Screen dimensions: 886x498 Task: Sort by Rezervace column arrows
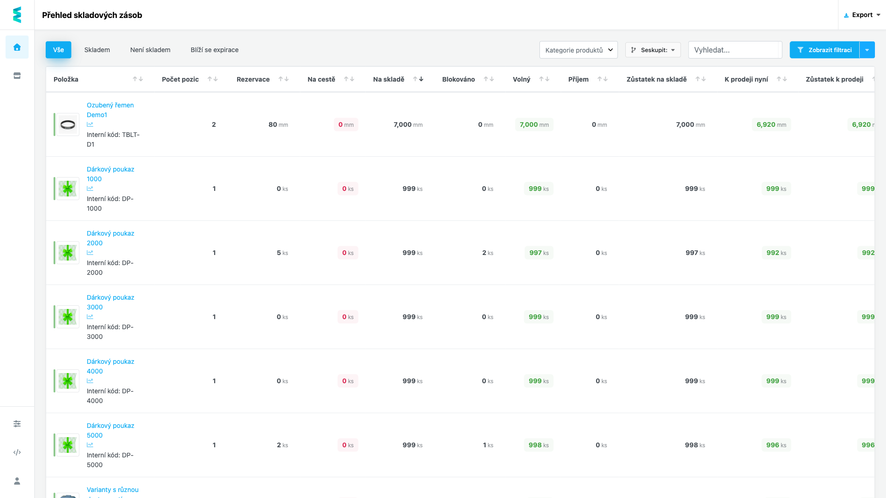coord(284,79)
